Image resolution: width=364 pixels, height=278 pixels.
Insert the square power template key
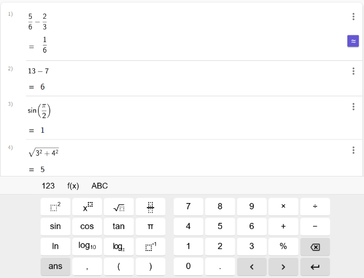coord(55,207)
